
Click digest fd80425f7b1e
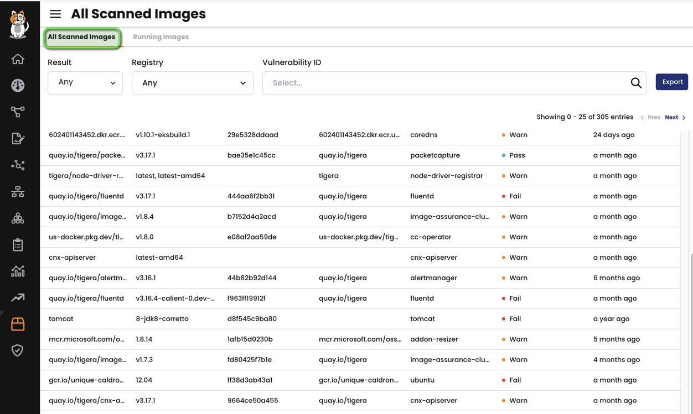click(249, 360)
